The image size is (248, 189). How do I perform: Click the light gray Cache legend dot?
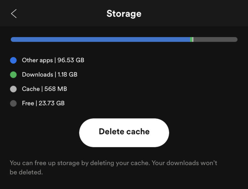pos(13,89)
